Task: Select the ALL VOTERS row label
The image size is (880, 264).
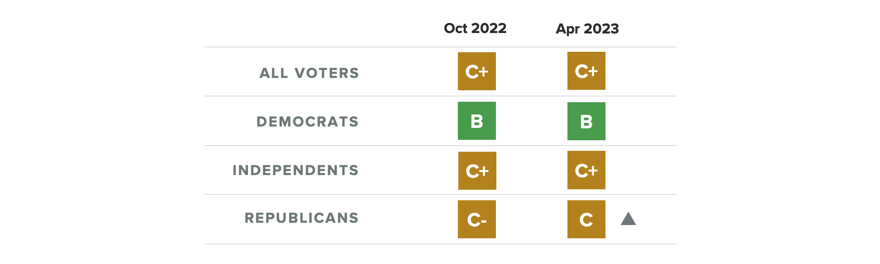Action: click(x=309, y=73)
